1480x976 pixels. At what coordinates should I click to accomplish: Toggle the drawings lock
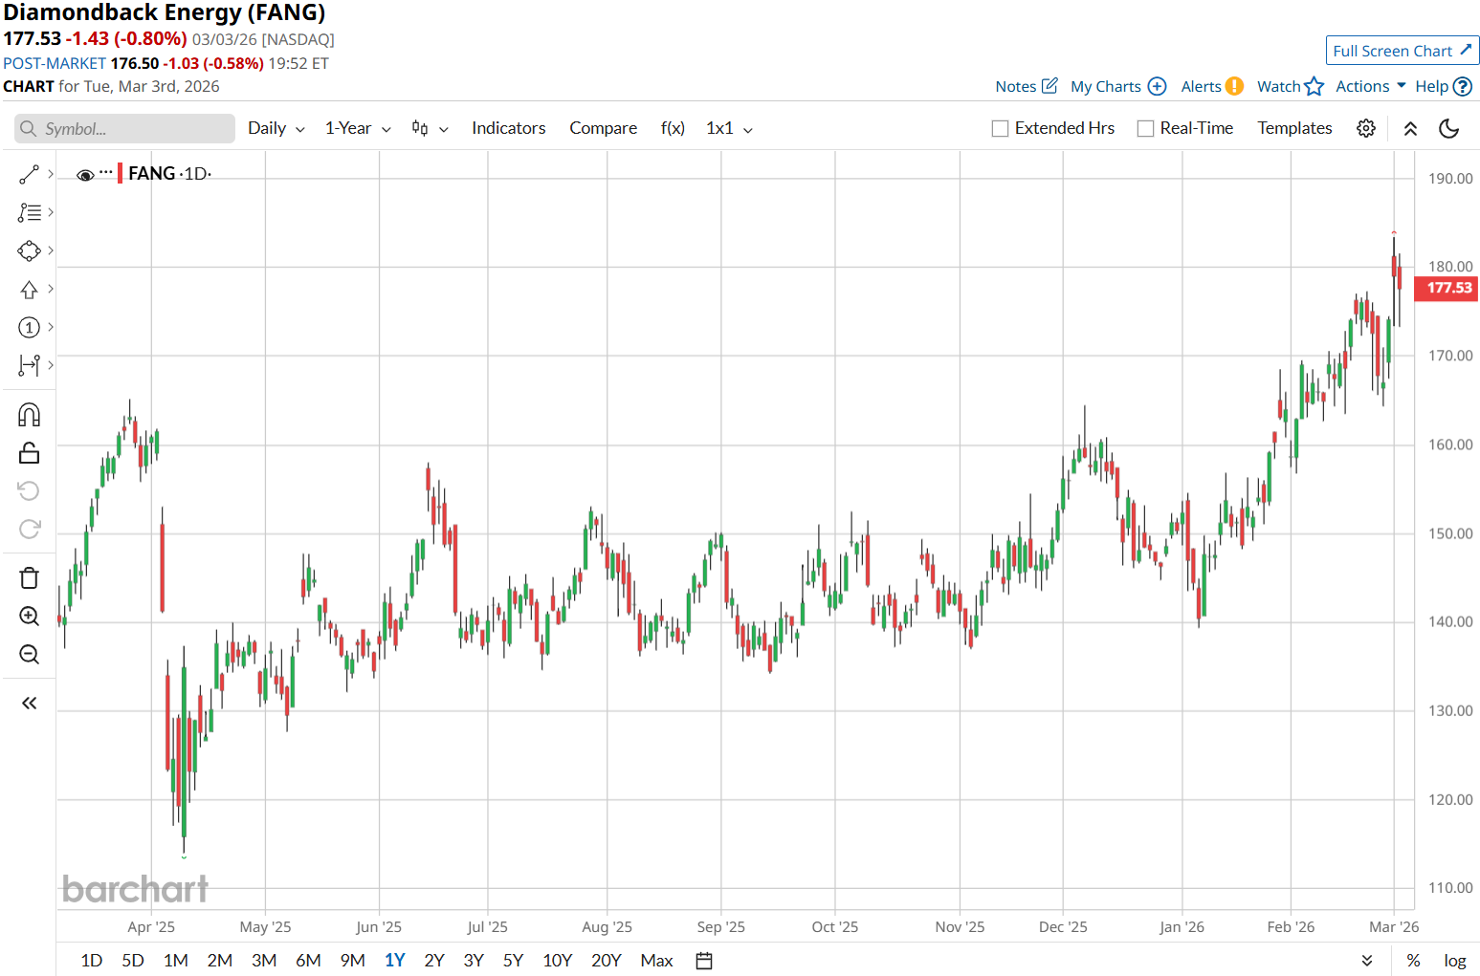(x=29, y=453)
